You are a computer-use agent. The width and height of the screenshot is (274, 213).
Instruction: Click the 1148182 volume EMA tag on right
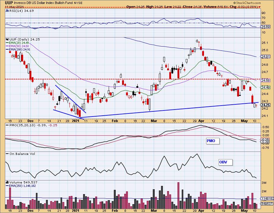(x=267, y=198)
